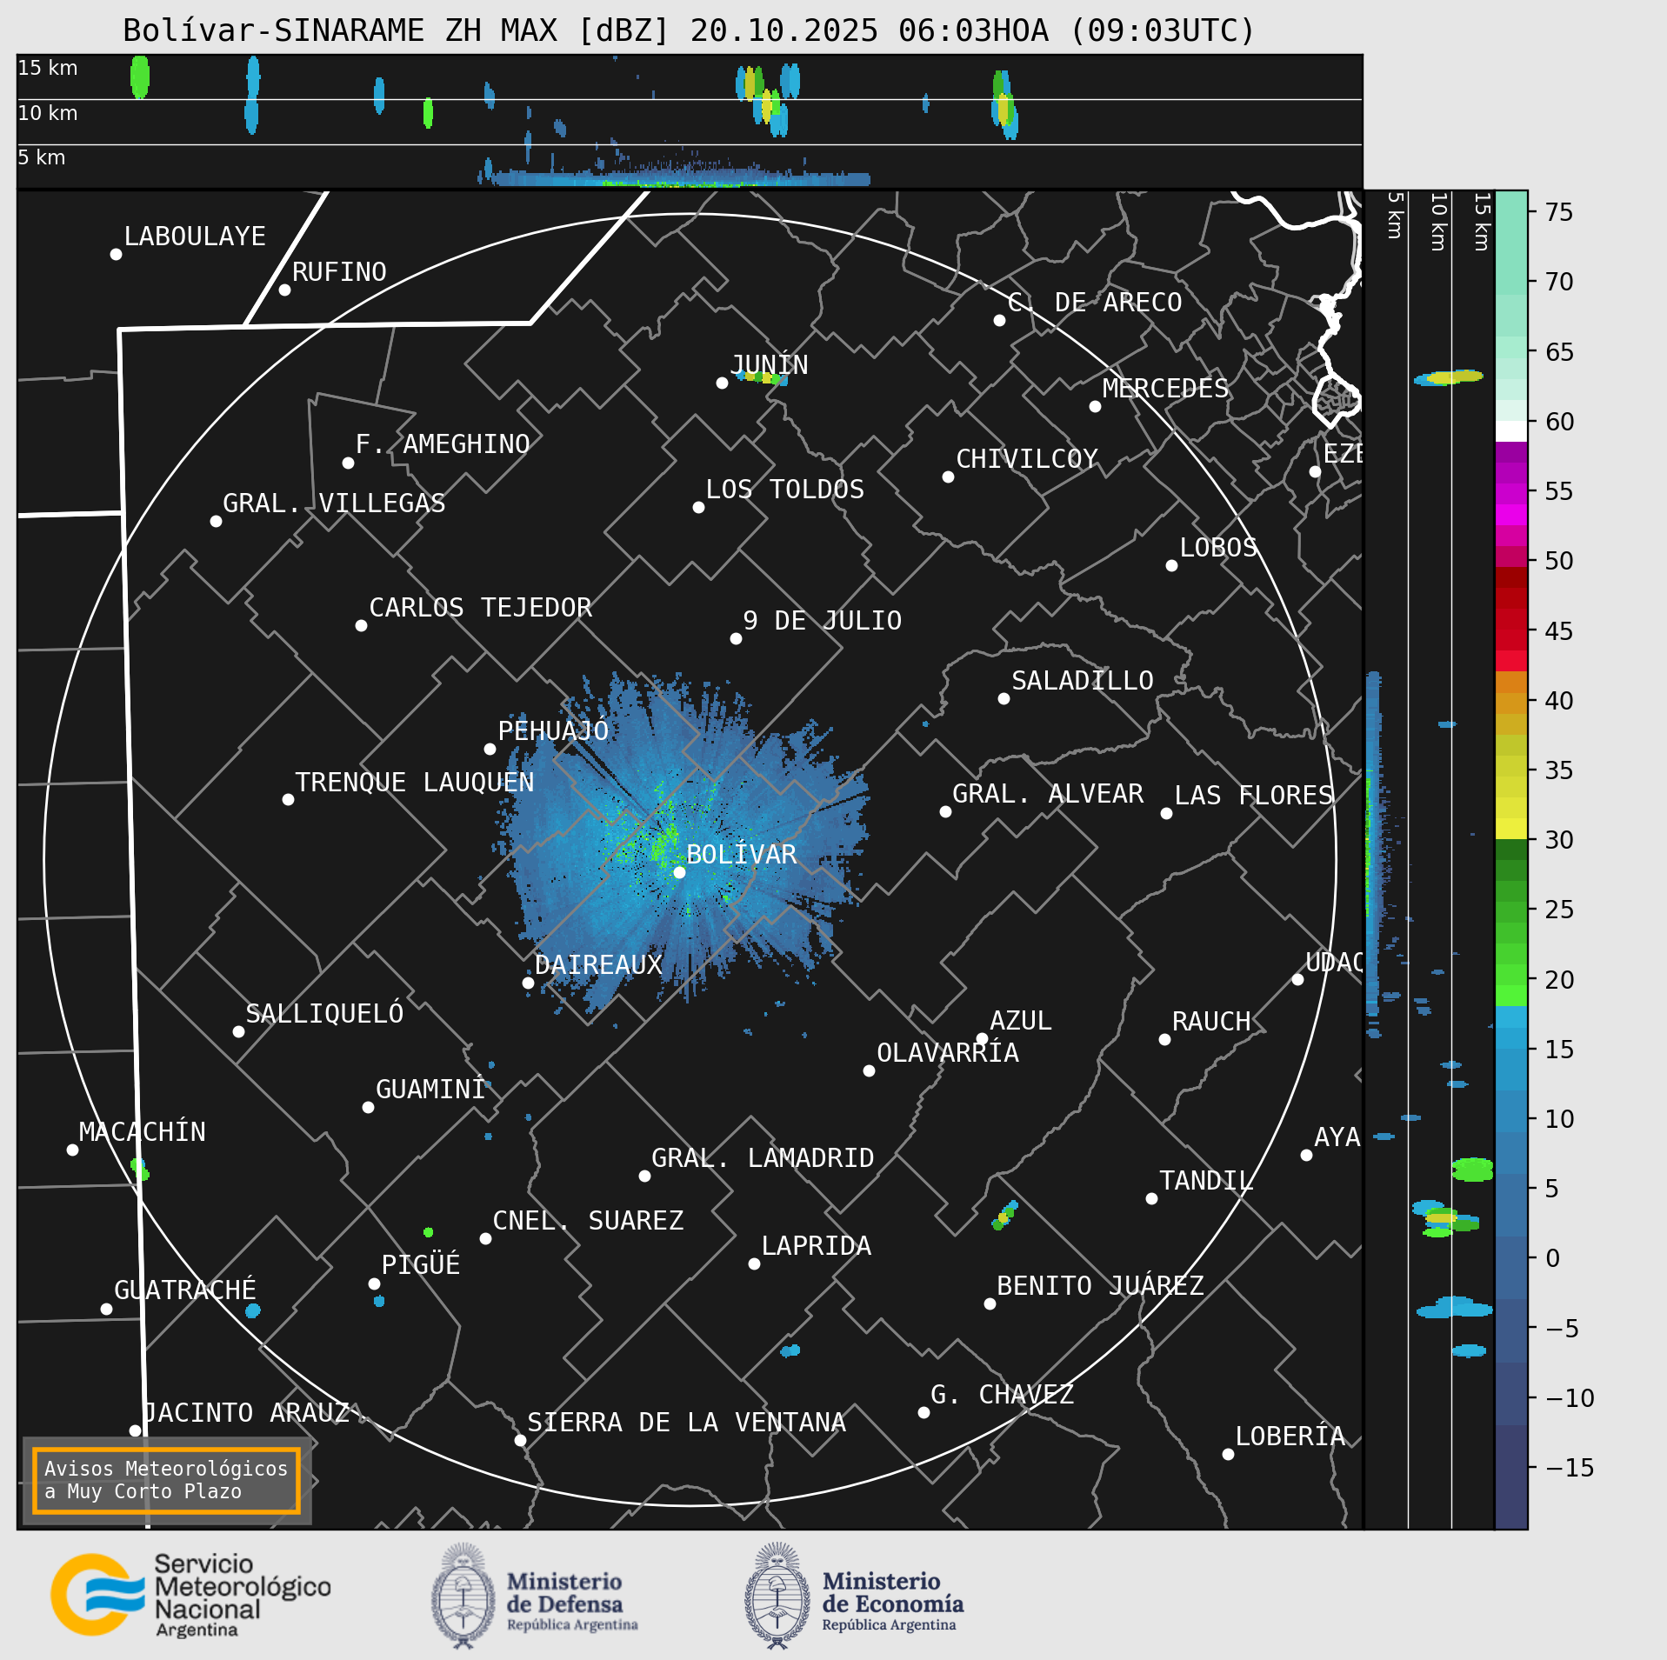Click the GUATRACHÉ label
This screenshot has height=1660, width=1667.
tap(185, 1290)
